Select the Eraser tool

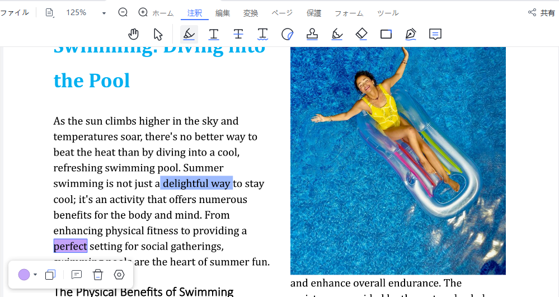361,34
